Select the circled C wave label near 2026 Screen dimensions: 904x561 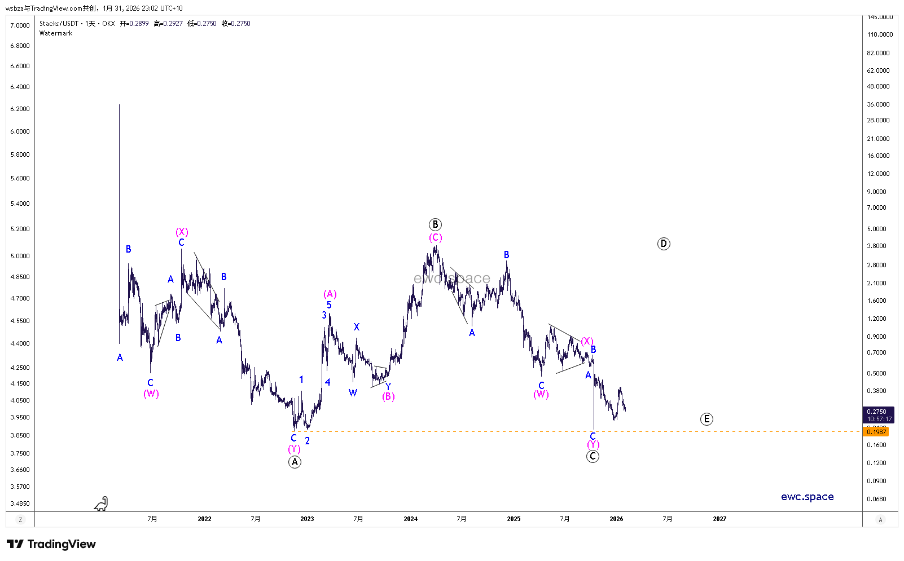593,457
